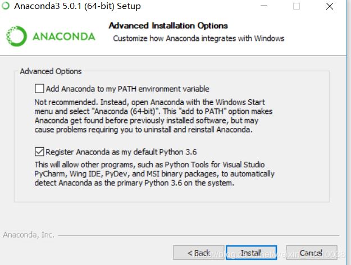Start installation with the Install button
The height and width of the screenshot is (265, 351).
click(251, 253)
